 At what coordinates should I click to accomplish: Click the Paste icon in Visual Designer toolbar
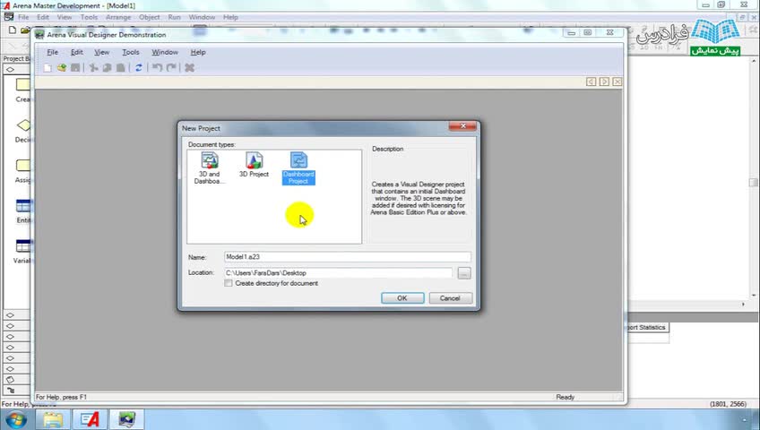(x=121, y=68)
